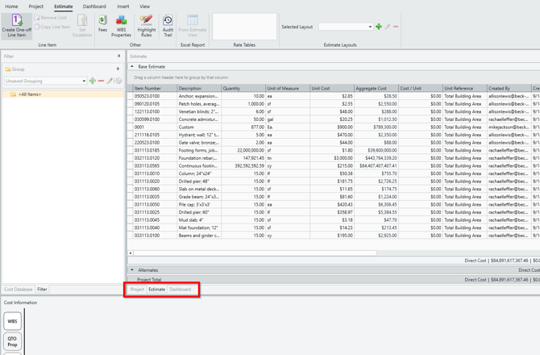This screenshot has width=540, height=355.
Task: Edit the selected estimate layout pencil icon
Action: click(x=388, y=27)
